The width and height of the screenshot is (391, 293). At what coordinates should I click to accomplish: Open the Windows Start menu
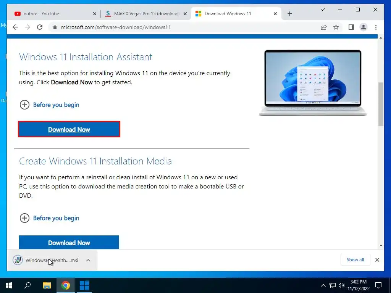click(9, 285)
